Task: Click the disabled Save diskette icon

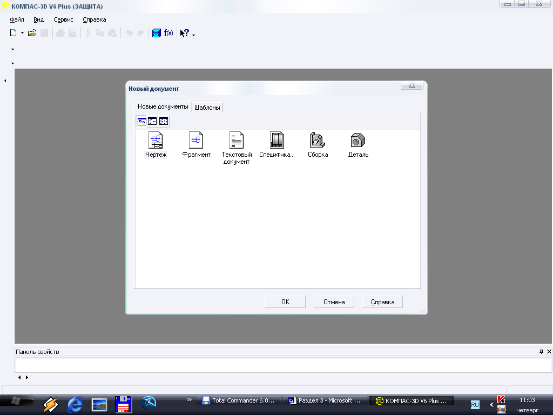Action: (44, 33)
